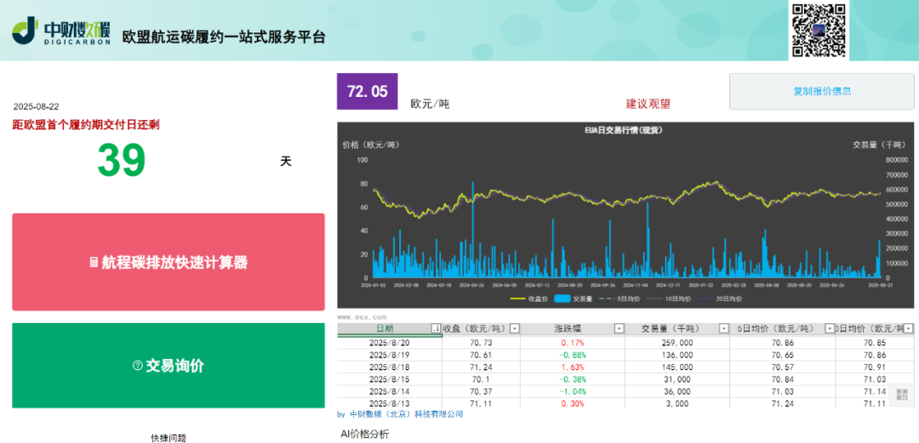The width and height of the screenshot is (919, 443).
Task: Select the closing price cell 70.73
Action: point(481,343)
